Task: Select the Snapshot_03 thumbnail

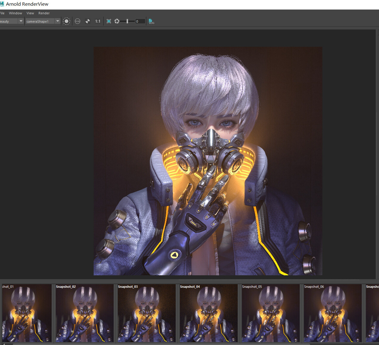Action: pyautogui.click(x=146, y=313)
